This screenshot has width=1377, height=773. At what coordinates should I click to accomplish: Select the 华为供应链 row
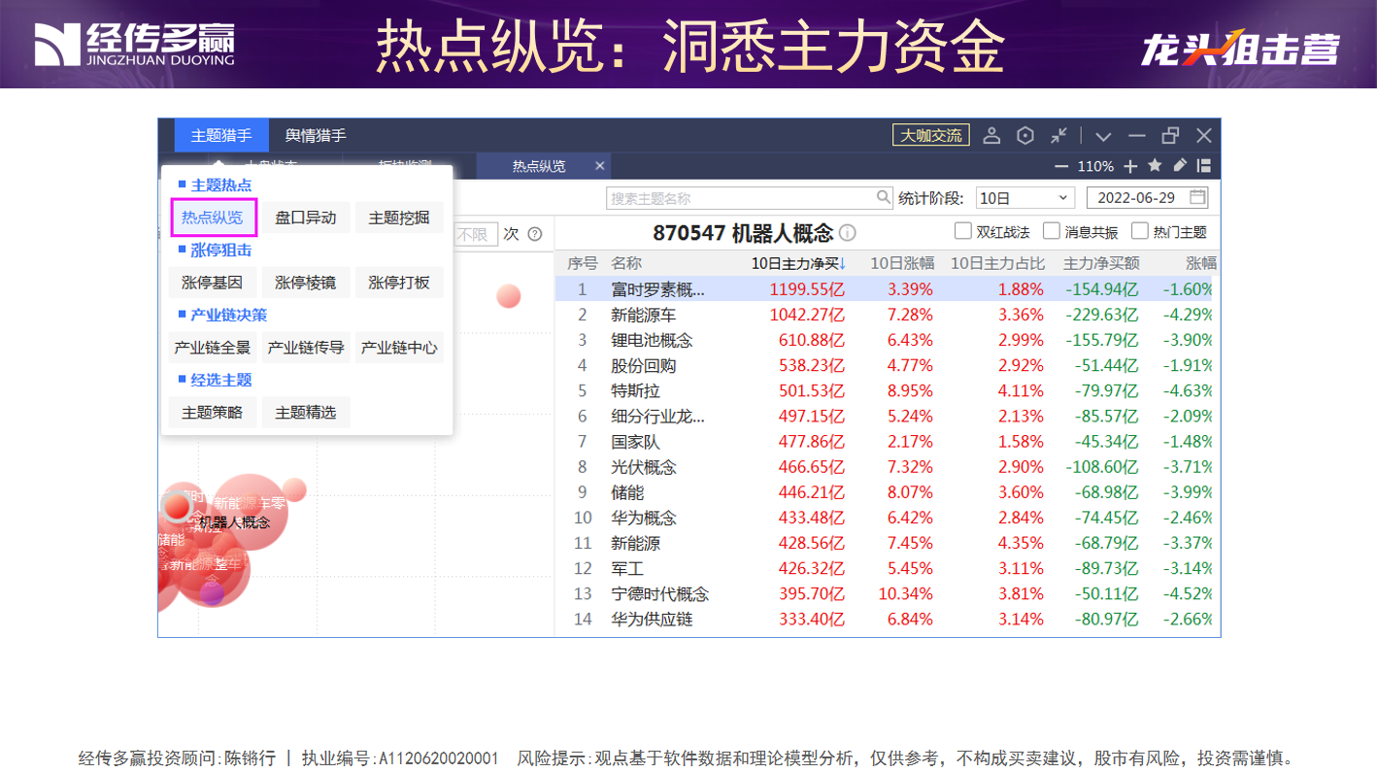[888, 619]
